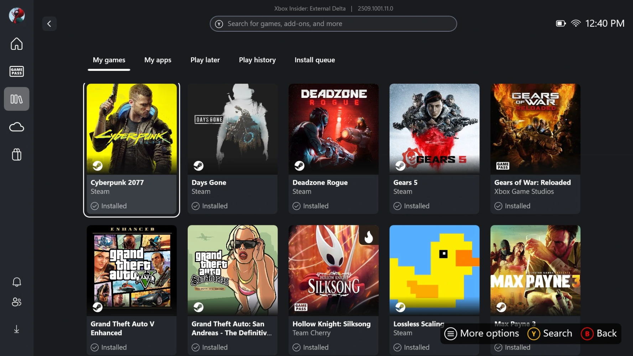Image resolution: width=633 pixels, height=356 pixels.
Task: Click the profile avatar picture
Action: point(17,15)
